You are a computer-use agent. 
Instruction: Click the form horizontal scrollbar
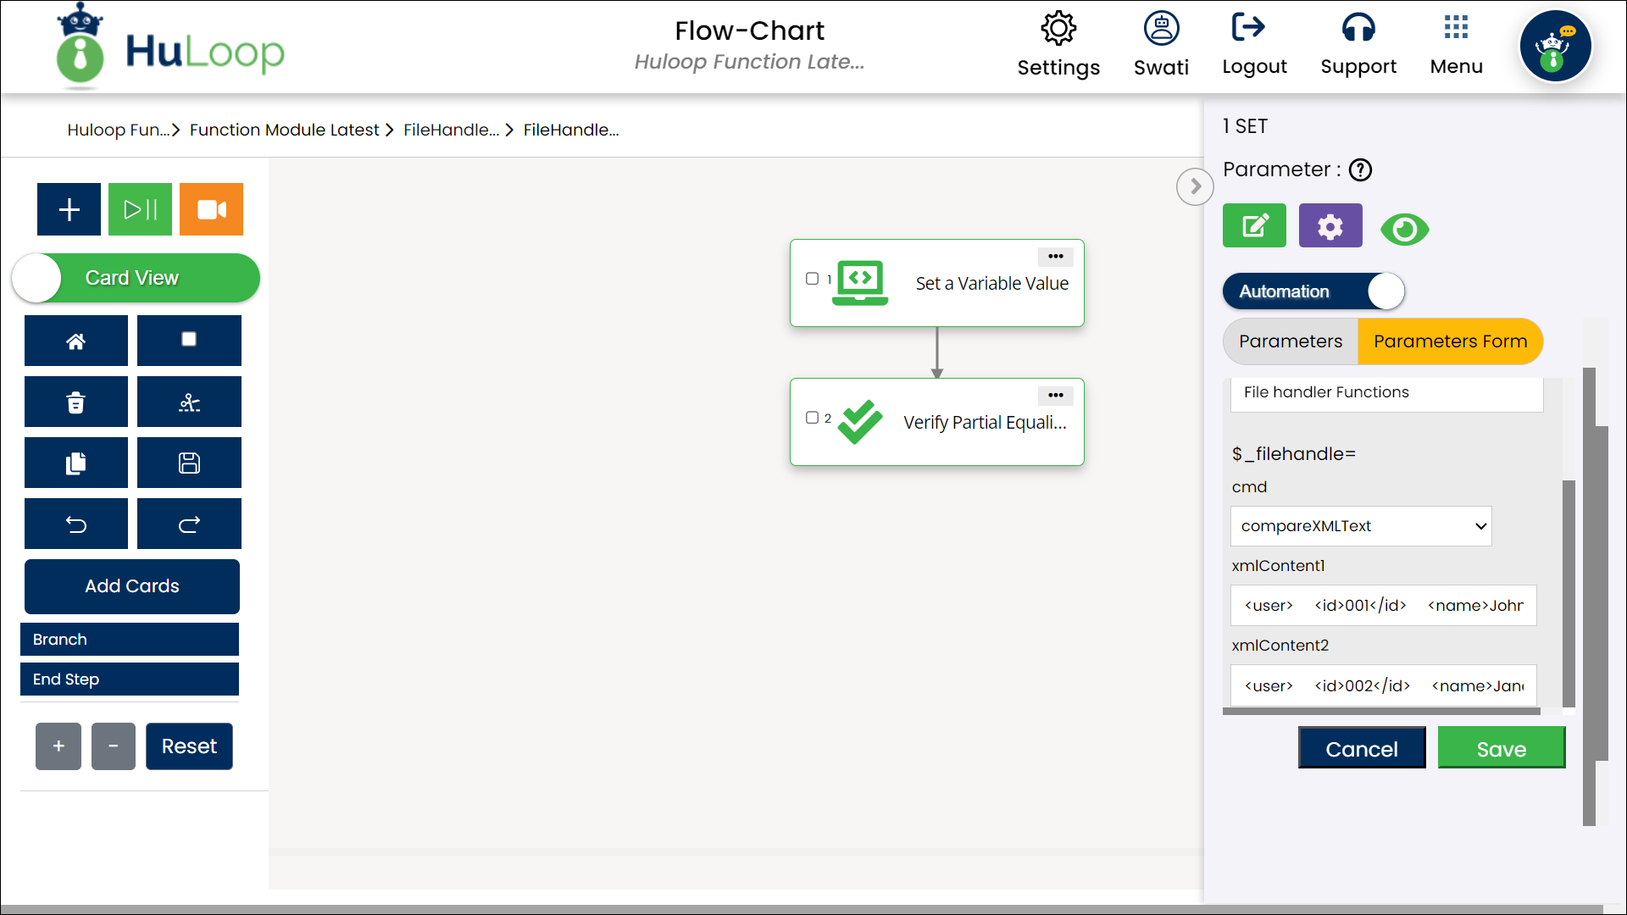click(x=1381, y=712)
